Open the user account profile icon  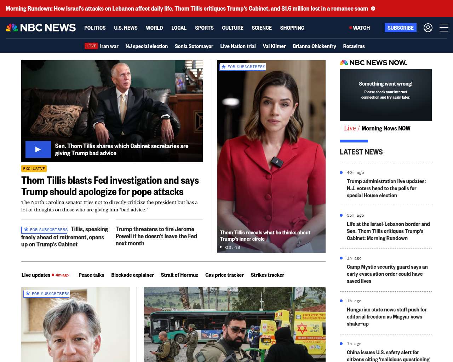click(x=428, y=28)
